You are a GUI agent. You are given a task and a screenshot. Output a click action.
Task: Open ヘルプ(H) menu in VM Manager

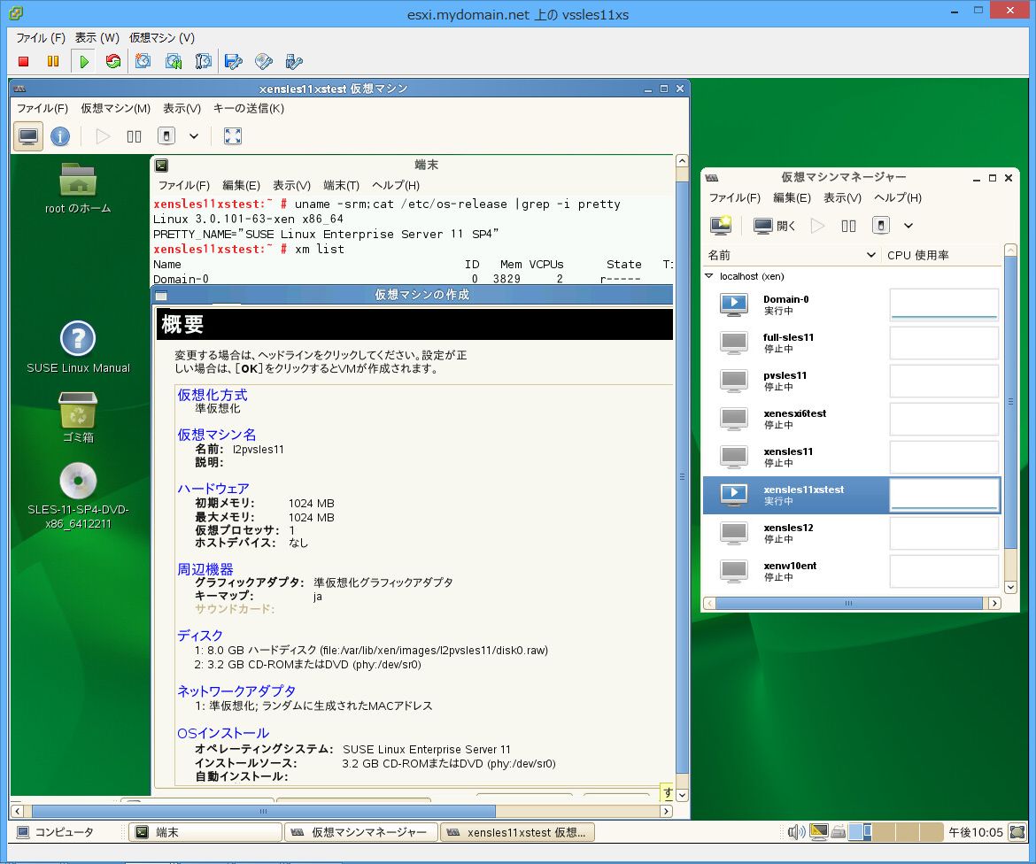coord(898,197)
